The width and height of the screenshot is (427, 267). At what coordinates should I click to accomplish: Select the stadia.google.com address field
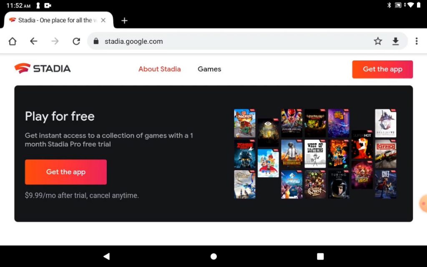click(x=234, y=41)
